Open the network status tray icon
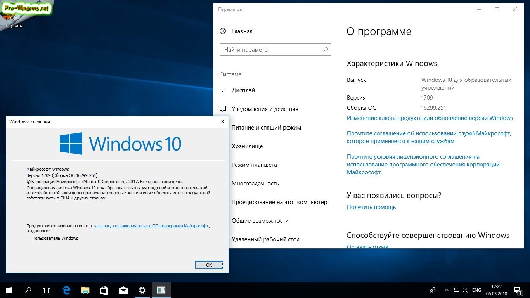Screen dimensions: 530x298 click(x=456, y=290)
